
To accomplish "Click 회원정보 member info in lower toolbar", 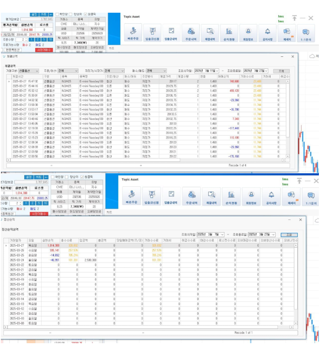I will click(x=248, y=196).
